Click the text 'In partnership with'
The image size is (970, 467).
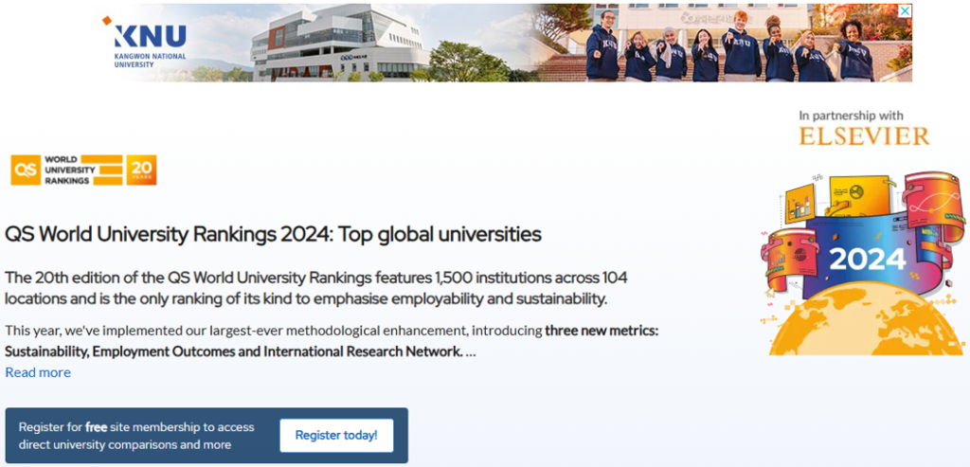[852, 116]
